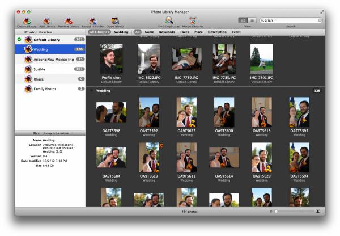The image size is (340, 236).
Task: Toggle the All Libraries scope filter
Action: 99,32
